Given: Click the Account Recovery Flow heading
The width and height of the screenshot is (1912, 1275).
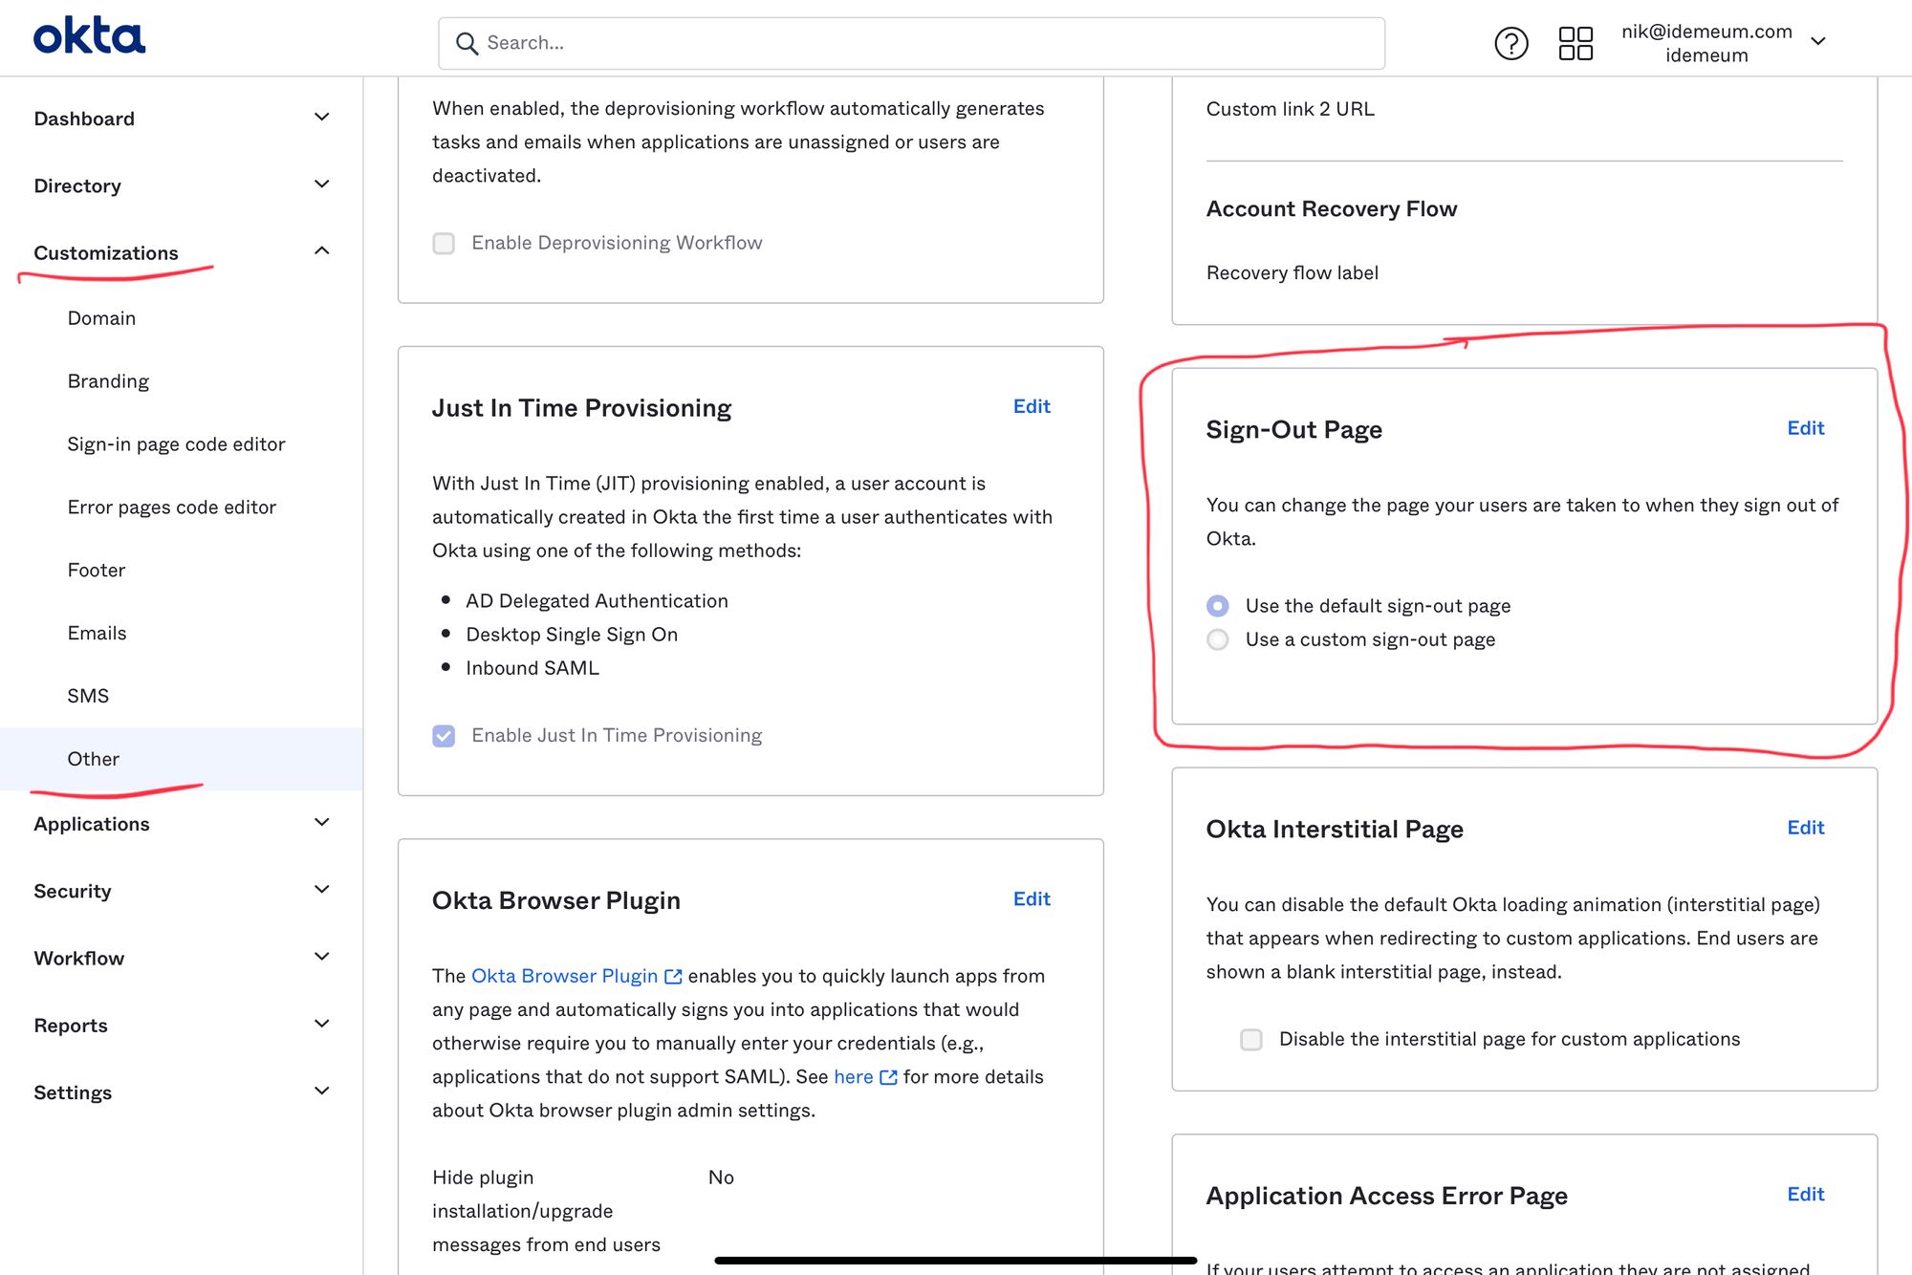Looking at the screenshot, I should tap(1331, 209).
